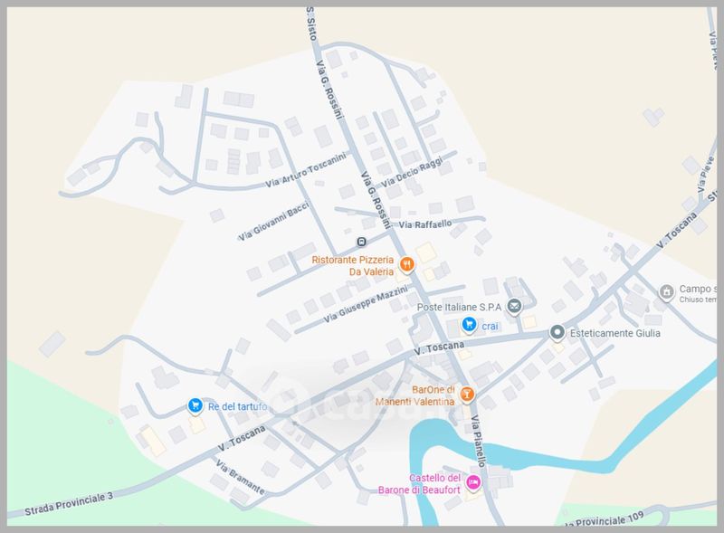This screenshot has height=533, width=724.
Task: Open the Ristorante Pizzeria Da Valeria label
Action: click(x=353, y=265)
